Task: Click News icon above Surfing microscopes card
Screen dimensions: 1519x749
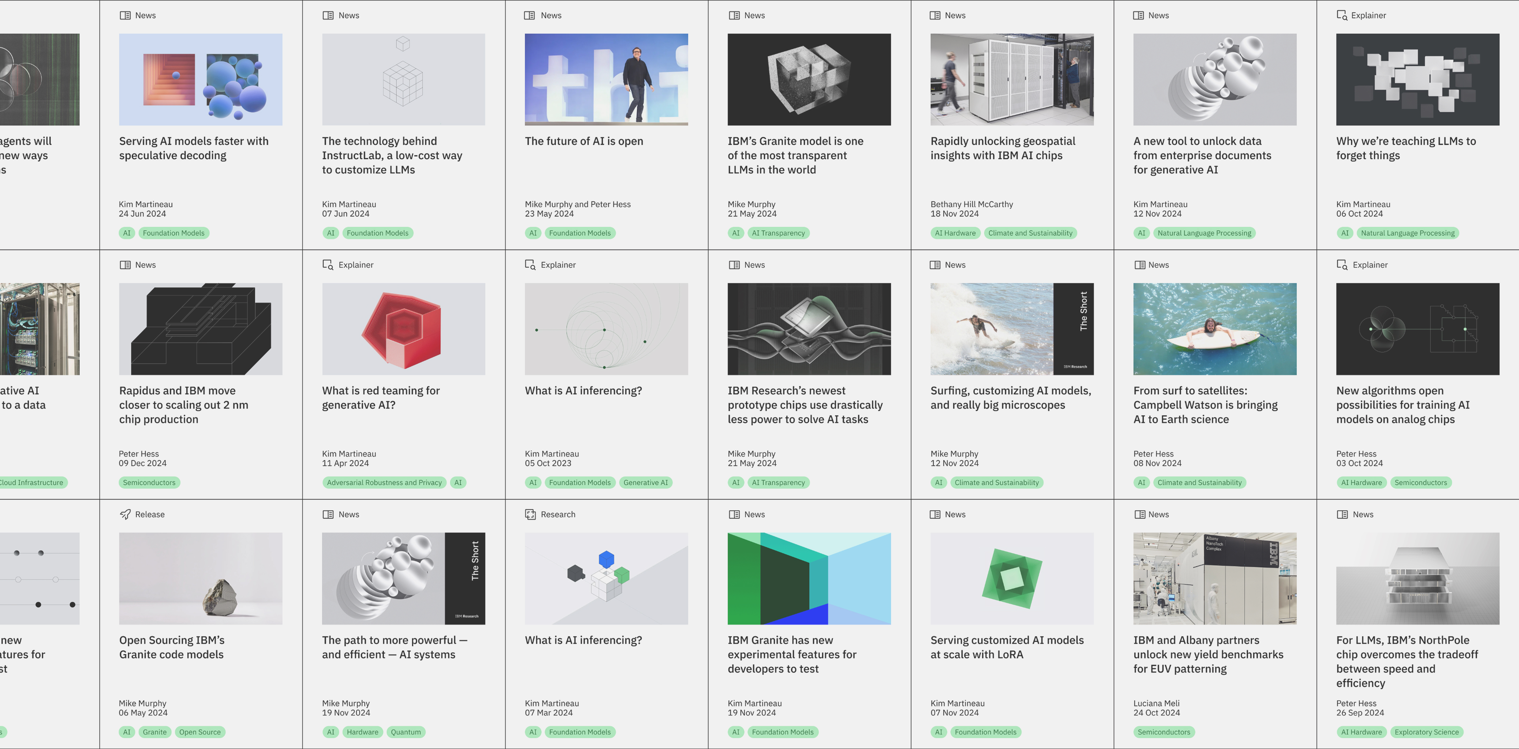Action: (935, 265)
